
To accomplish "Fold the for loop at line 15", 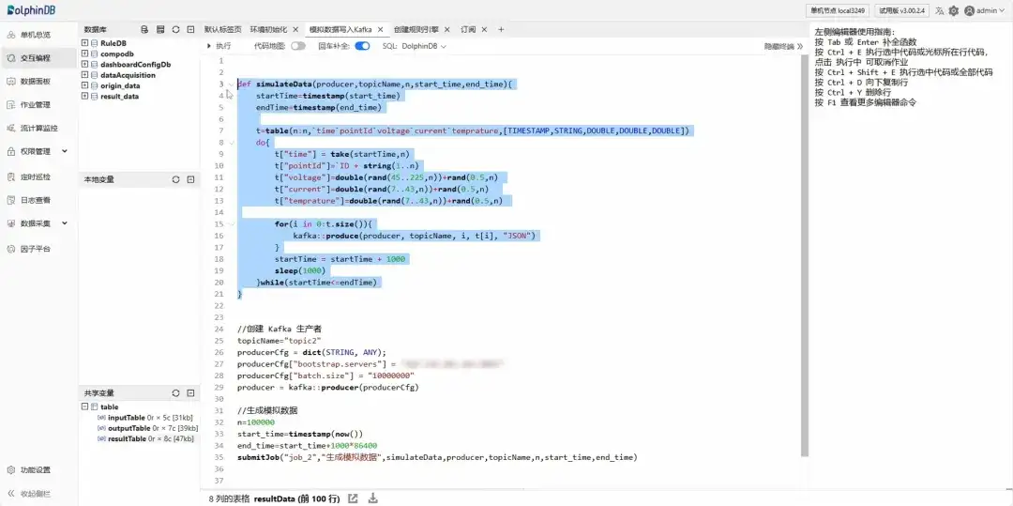I will click(231, 224).
